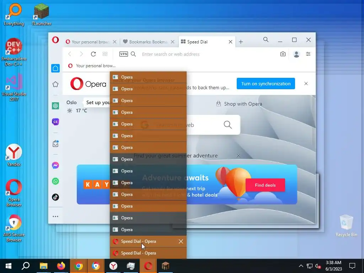Open WhatsApp icon in Opera sidebar

[x=55, y=181]
